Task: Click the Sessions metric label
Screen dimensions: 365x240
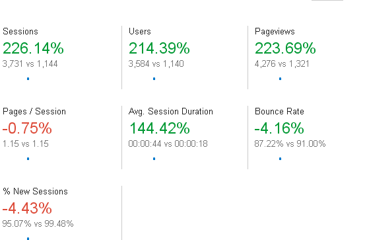Action: 20,32
